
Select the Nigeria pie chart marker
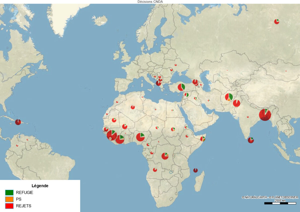[140, 137]
